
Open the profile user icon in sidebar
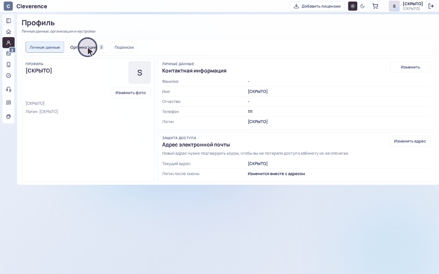(x=8, y=43)
